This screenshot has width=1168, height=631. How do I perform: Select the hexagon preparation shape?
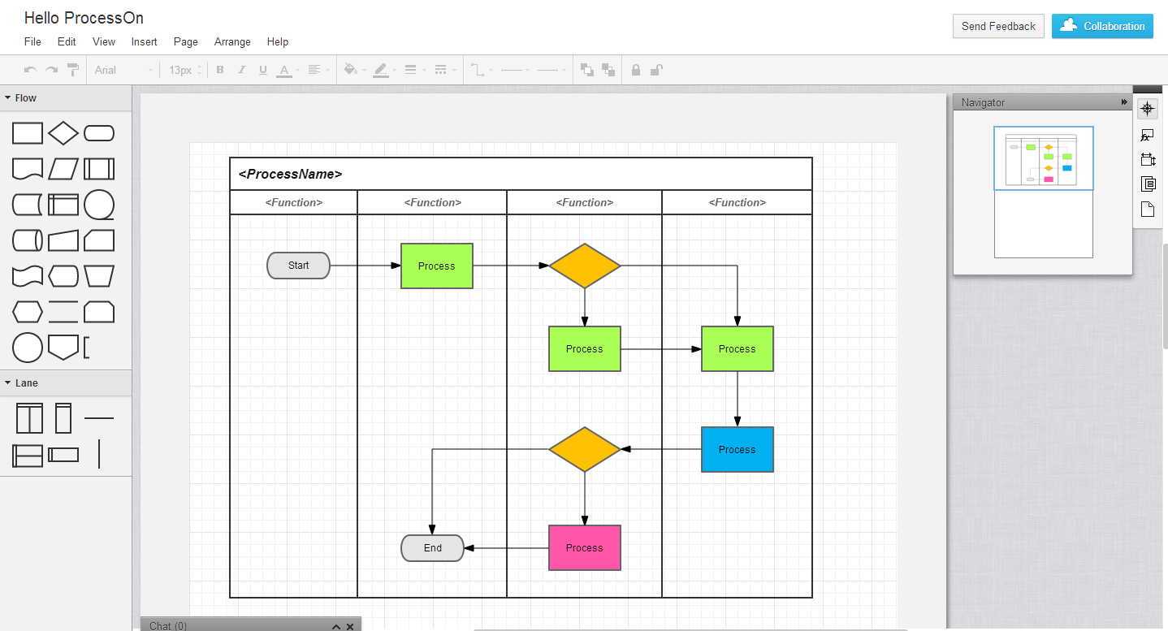pos(28,312)
